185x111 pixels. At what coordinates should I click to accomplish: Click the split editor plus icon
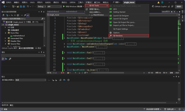pyautogui.click(x=179, y=15)
